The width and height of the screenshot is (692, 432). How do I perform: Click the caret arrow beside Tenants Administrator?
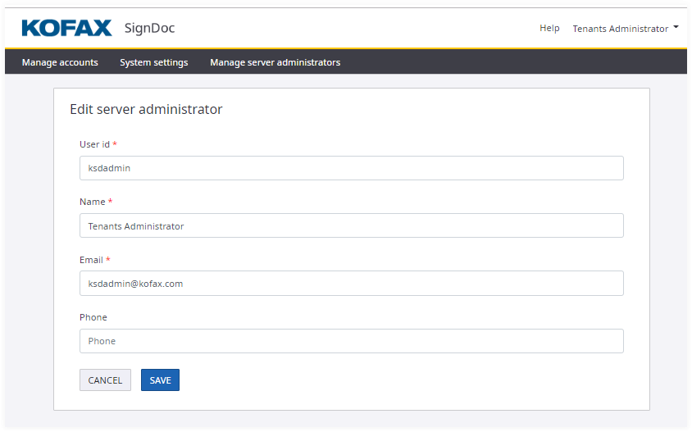(x=676, y=27)
